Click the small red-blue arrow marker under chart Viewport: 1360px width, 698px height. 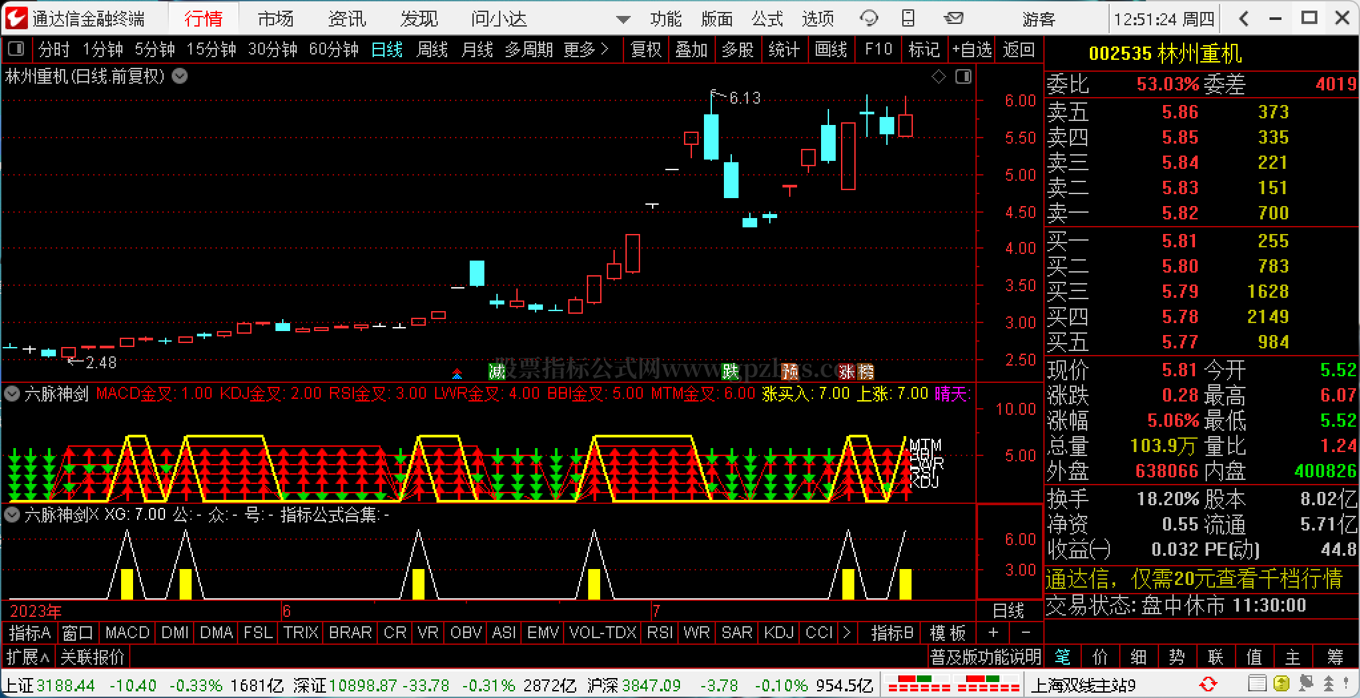[x=456, y=373]
